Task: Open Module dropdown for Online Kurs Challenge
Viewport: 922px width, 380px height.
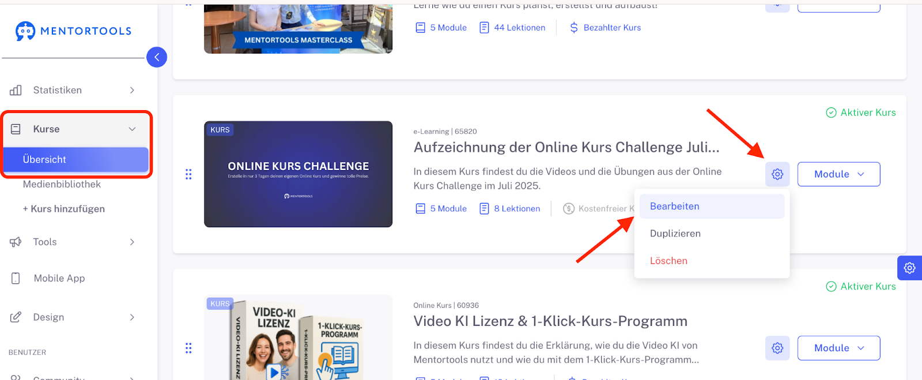Action: click(x=838, y=174)
